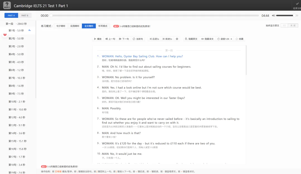This screenshot has width=301, height=174.
Task: Toggle the 始终显示原文 switch
Action: (289, 26)
